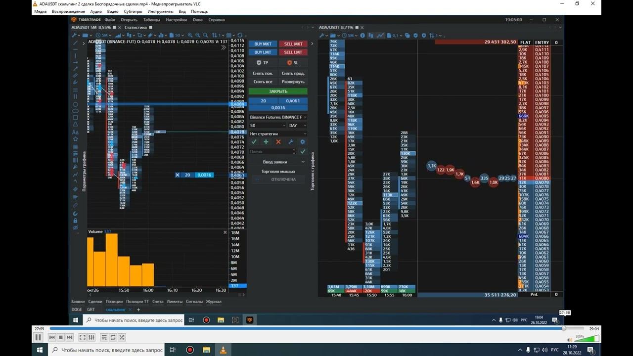Open the Позиции bottom tab

pyautogui.click(x=114, y=302)
